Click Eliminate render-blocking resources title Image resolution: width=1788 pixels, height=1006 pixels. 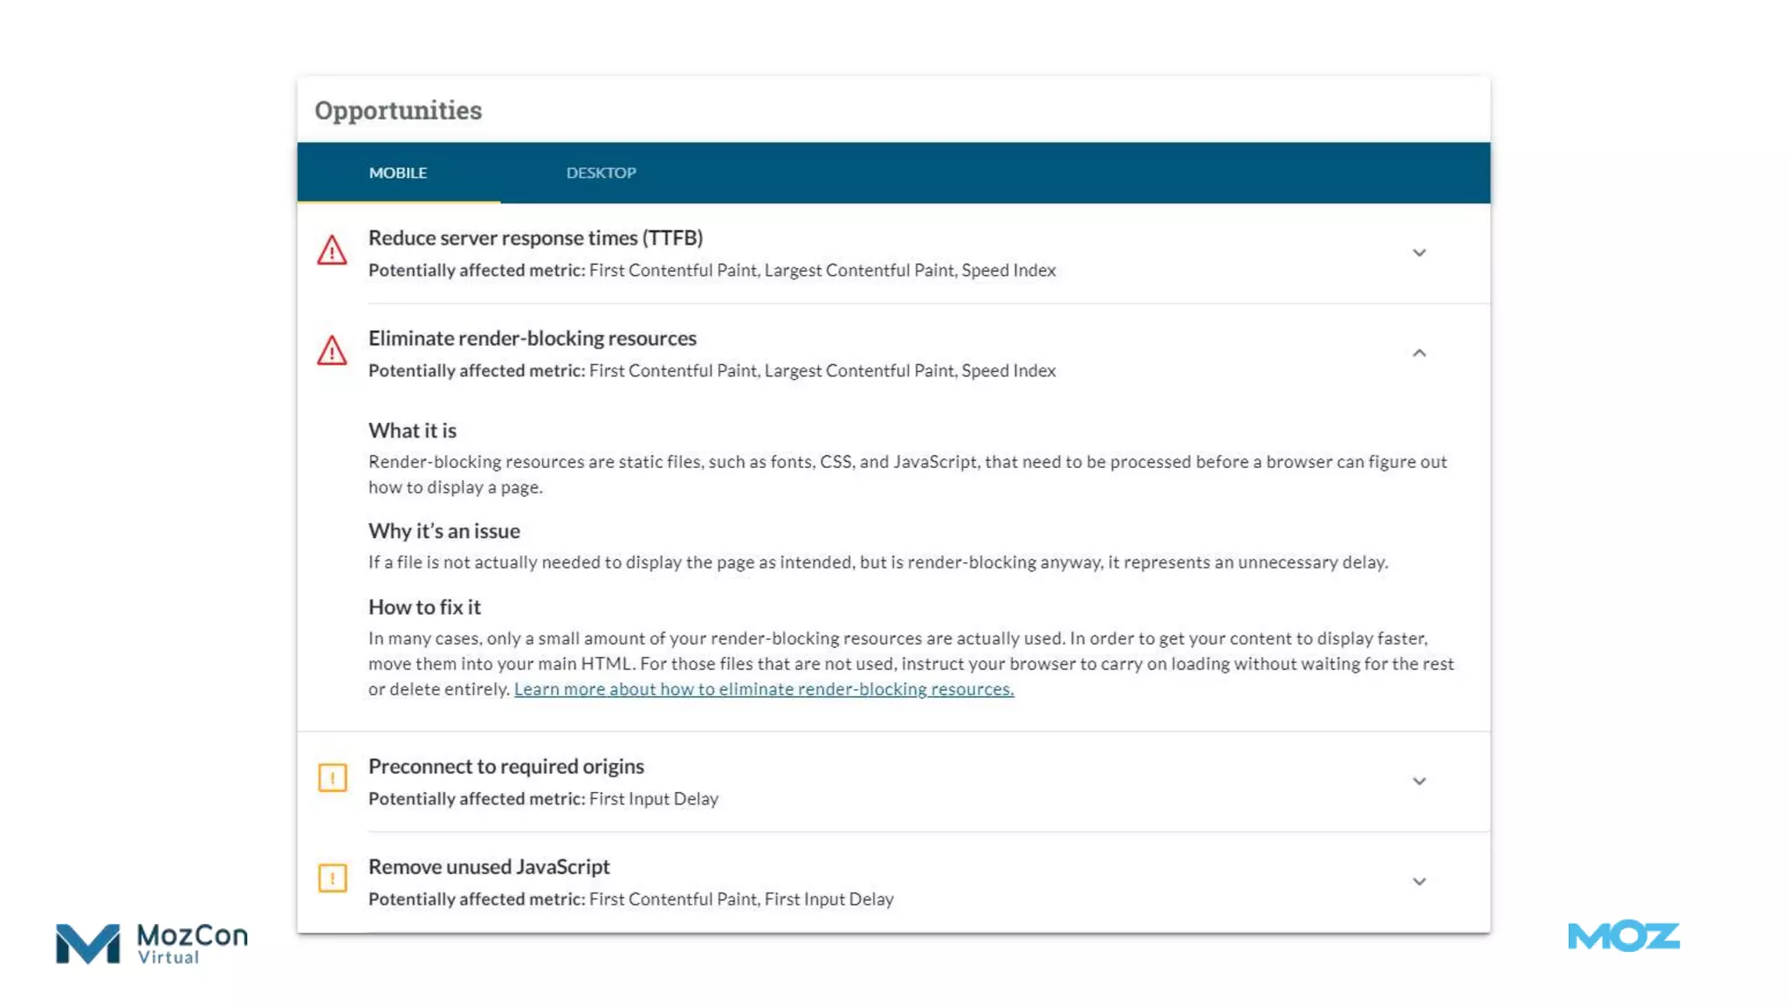[532, 338]
